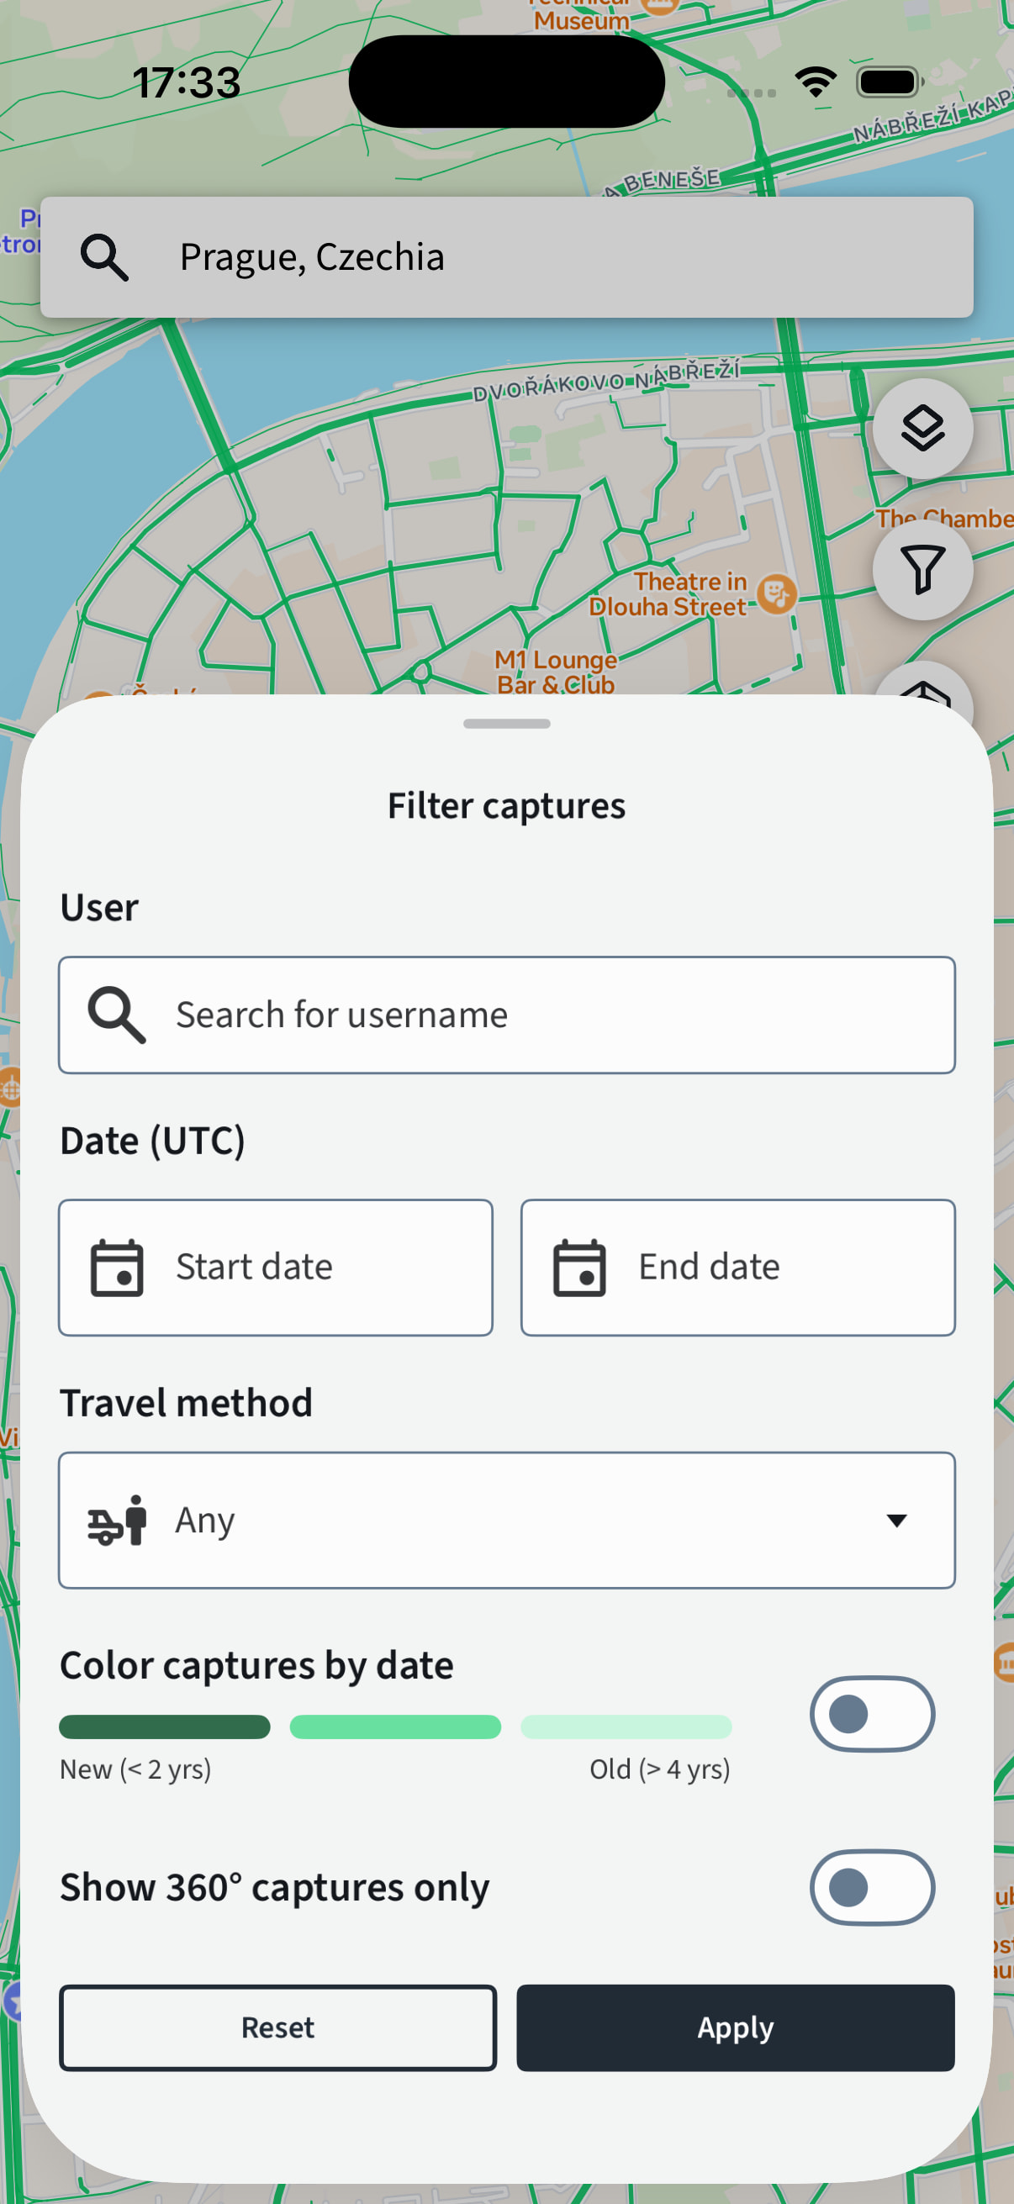
Task: Select the dark green New color bar
Action: pos(164,1727)
